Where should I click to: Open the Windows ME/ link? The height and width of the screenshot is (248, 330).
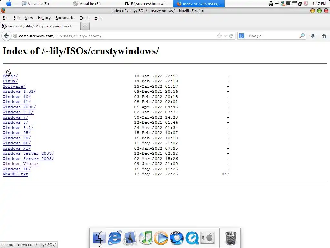17,143
